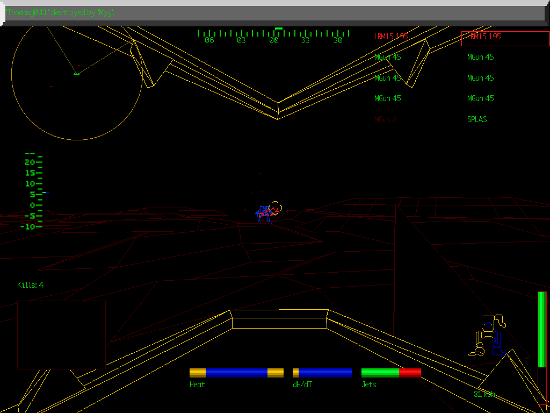Click the compass heading strip at top

(x=274, y=34)
